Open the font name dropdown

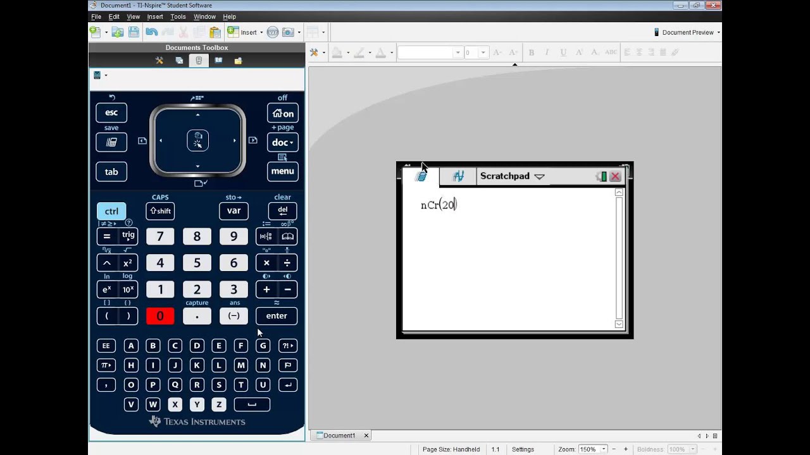458,52
